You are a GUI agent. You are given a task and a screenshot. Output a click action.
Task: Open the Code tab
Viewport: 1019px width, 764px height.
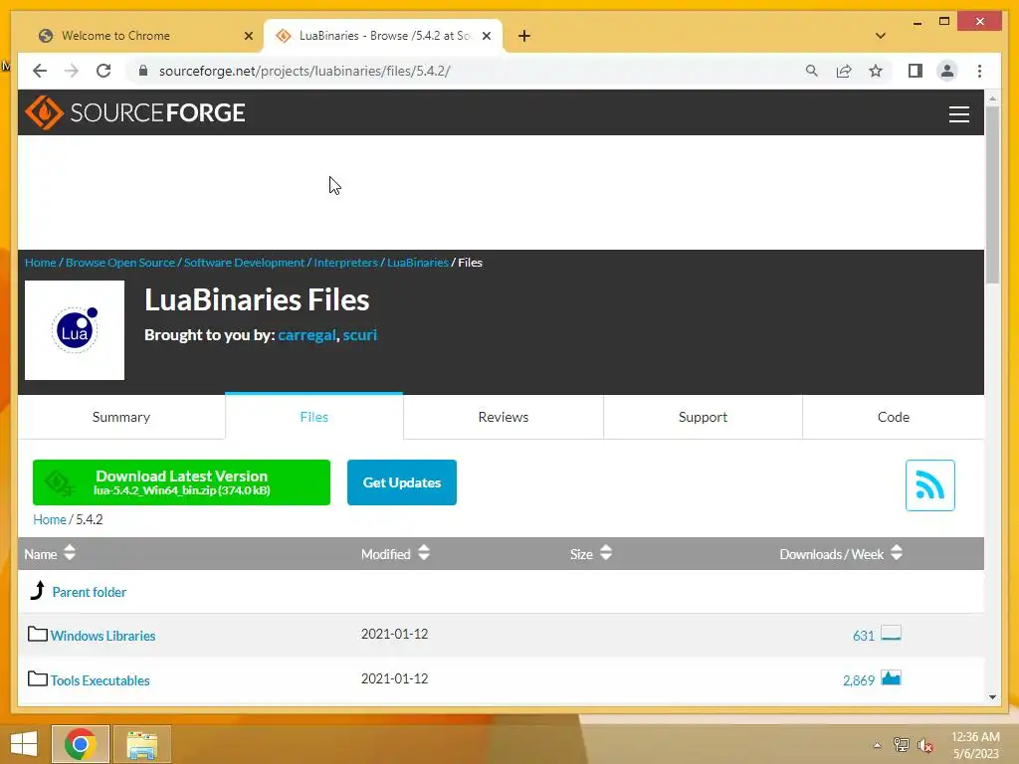(893, 417)
